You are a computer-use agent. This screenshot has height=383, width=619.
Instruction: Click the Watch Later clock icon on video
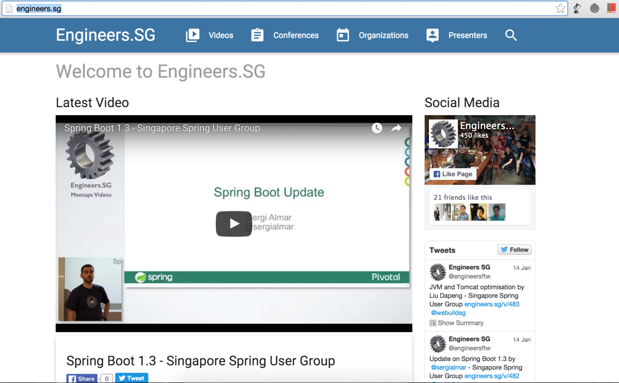(x=377, y=128)
